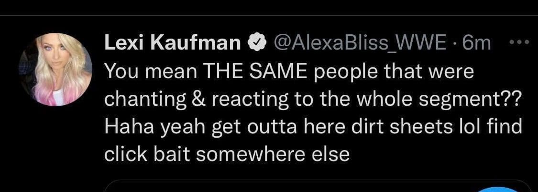The height and width of the screenshot is (192, 538).
Task: Click the Lexi Kaufman display name
Action: coord(173,44)
